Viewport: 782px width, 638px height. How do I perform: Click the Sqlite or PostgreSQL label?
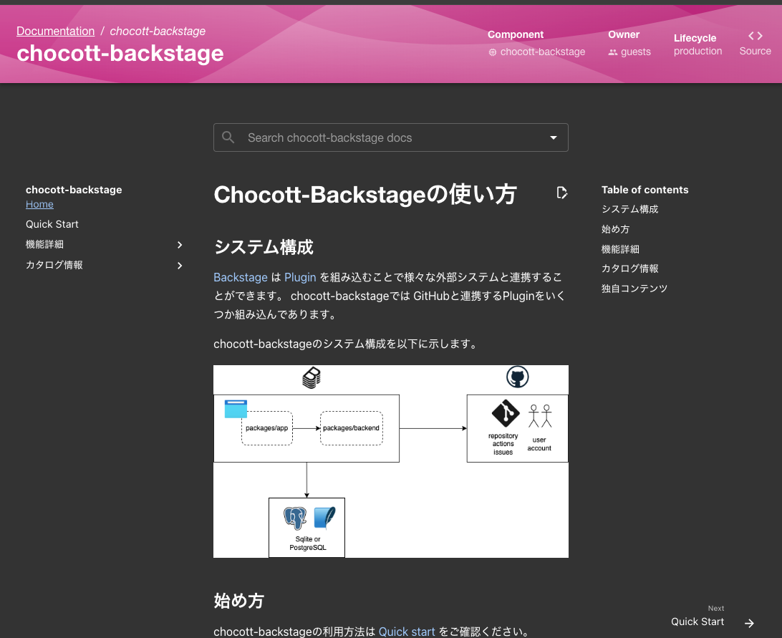[308, 543]
